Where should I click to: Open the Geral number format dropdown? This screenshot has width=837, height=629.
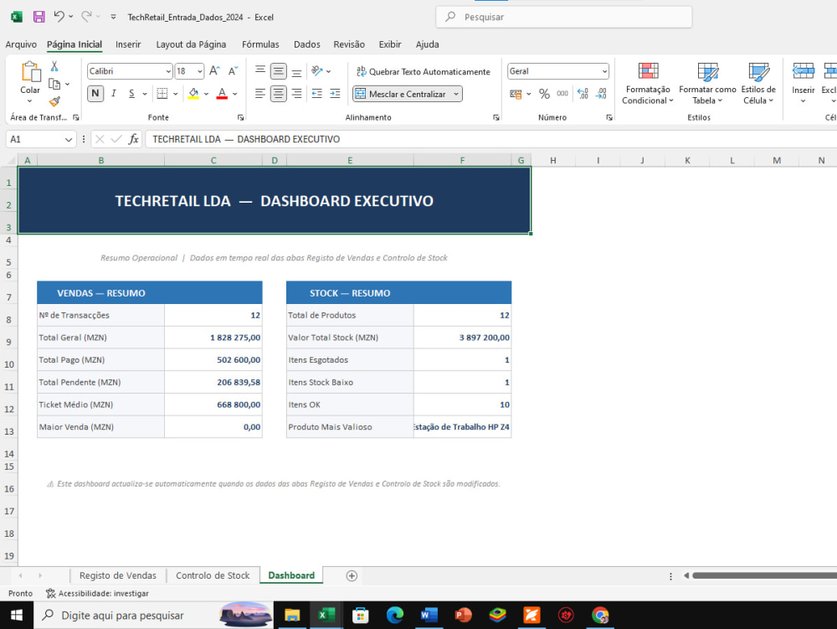click(604, 71)
